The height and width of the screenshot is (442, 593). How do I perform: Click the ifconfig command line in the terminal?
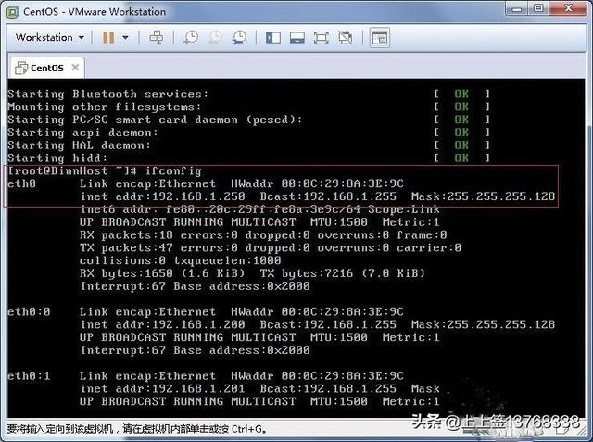(x=105, y=170)
